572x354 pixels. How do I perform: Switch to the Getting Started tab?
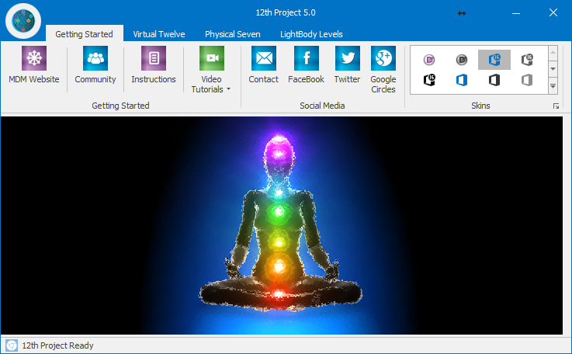click(85, 34)
